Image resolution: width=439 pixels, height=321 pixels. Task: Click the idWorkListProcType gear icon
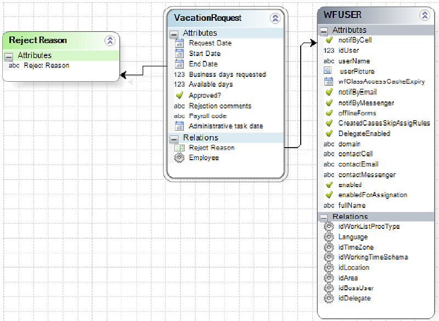[329, 227]
